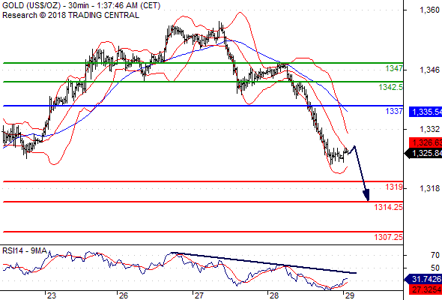Click the RSI 70 level axis label
Image resolution: width=442 pixels, height=300 pixels.
(x=435, y=256)
